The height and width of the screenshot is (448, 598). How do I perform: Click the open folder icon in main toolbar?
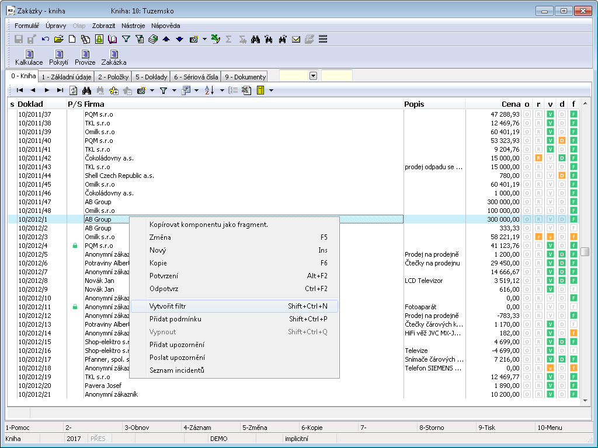click(x=58, y=39)
